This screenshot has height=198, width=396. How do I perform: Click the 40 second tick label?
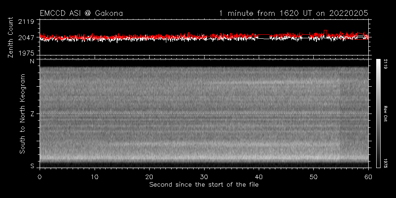(259, 176)
